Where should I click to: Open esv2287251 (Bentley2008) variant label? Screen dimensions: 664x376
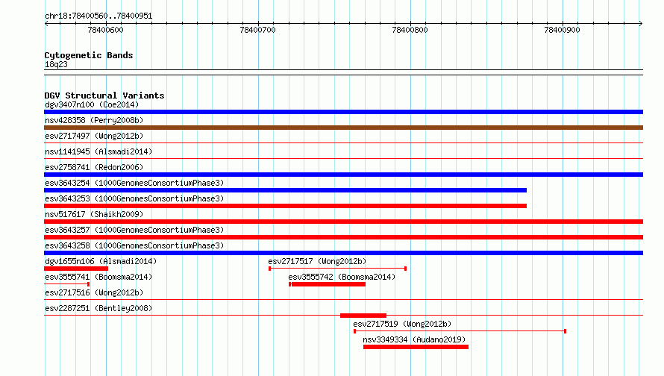[98, 308]
